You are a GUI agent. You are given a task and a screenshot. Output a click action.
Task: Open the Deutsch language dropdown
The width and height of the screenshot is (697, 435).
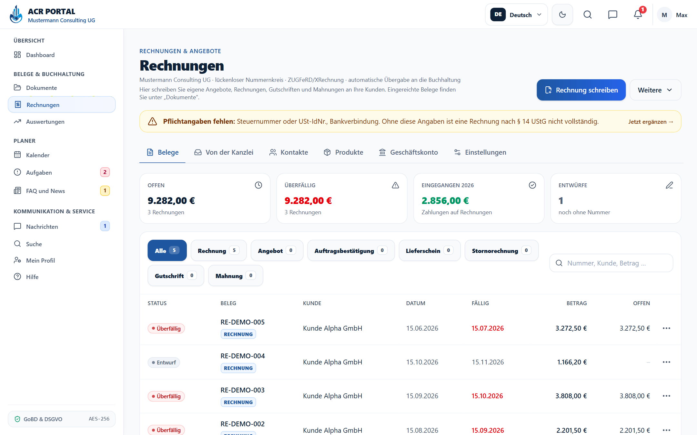(516, 15)
